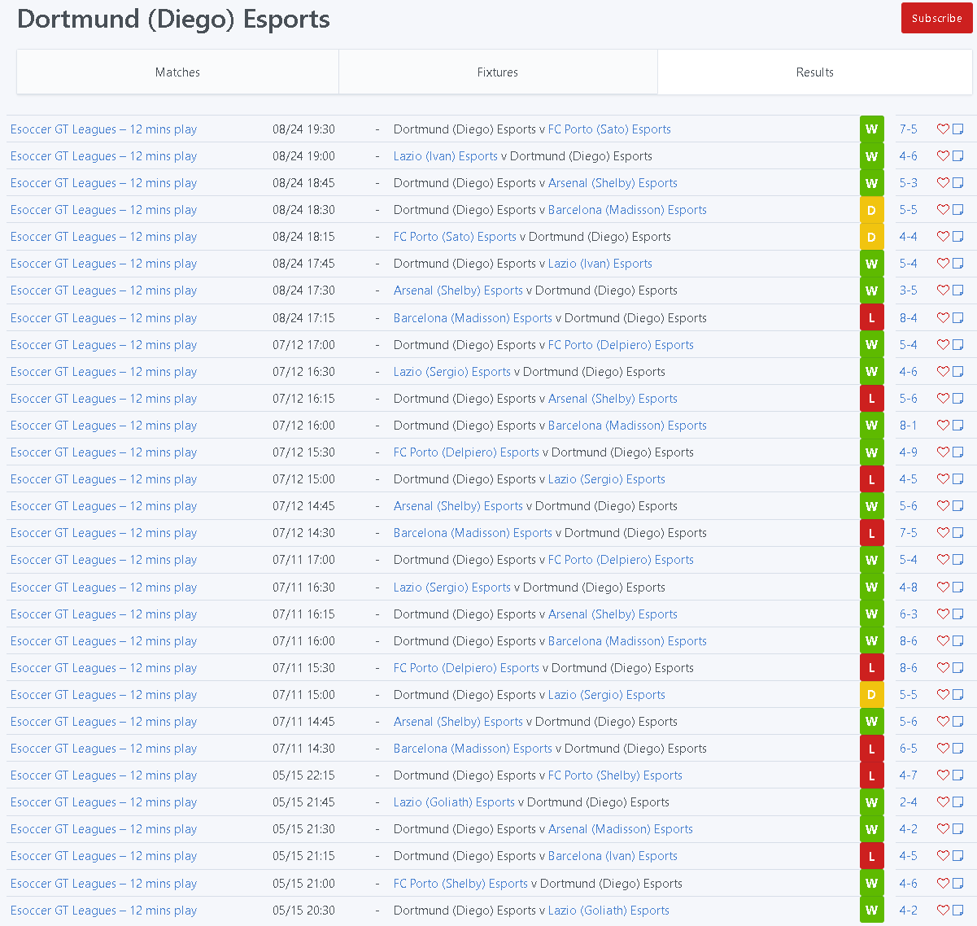
Task: Open FC Porto (Sato) Esports in 08/24 19:30 row
Action: click(609, 129)
